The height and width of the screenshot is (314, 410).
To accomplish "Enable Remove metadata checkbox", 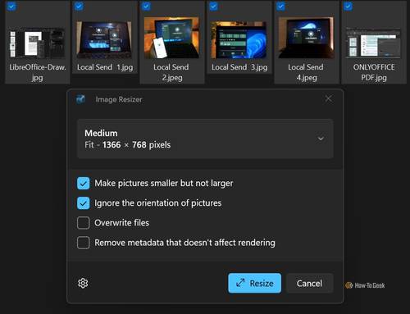I will point(83,243).
